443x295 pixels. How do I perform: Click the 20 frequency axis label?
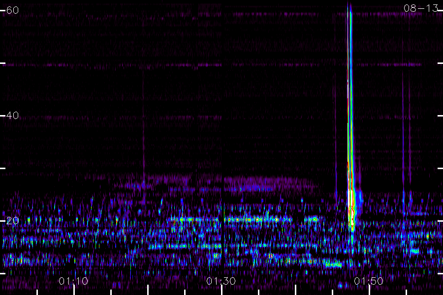[12, 220]
